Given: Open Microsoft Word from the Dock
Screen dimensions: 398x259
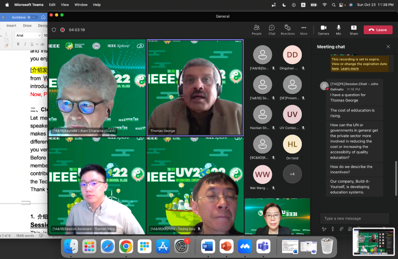Looking at the screenshot, I should click(x=208, y=246).
